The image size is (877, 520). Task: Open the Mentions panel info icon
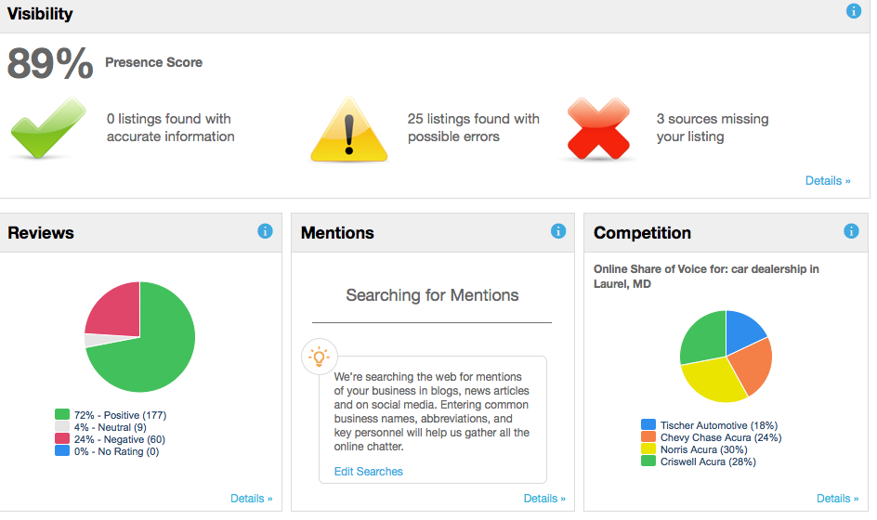tap(558, 231)
